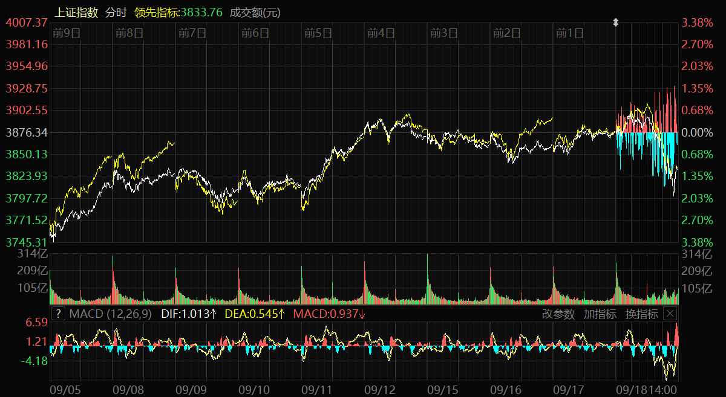Click 换指标 to switch indicator
726x397 pixels.
coord(641,314)
